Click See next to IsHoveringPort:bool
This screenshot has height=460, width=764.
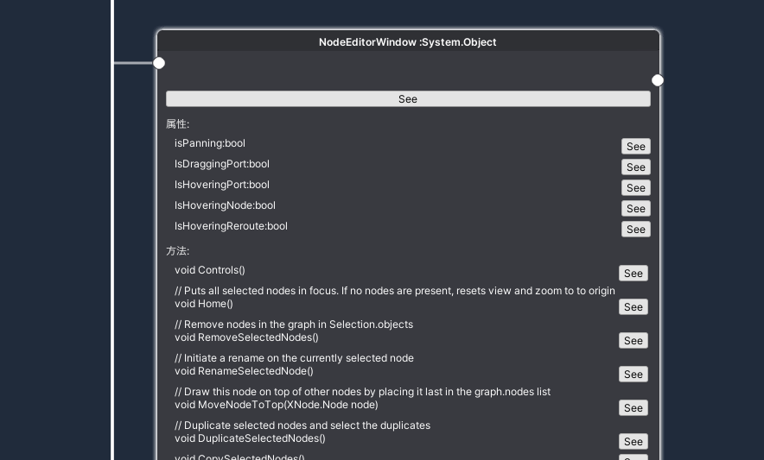click(636, 188)
